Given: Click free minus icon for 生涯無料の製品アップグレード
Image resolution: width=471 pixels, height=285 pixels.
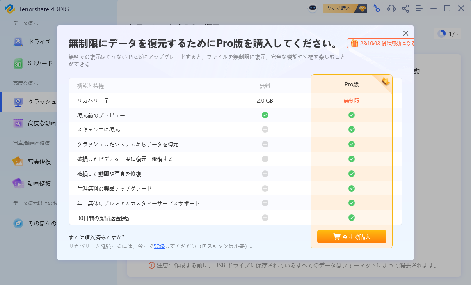Looking at the screenshot, I should (x=265, y=188).
